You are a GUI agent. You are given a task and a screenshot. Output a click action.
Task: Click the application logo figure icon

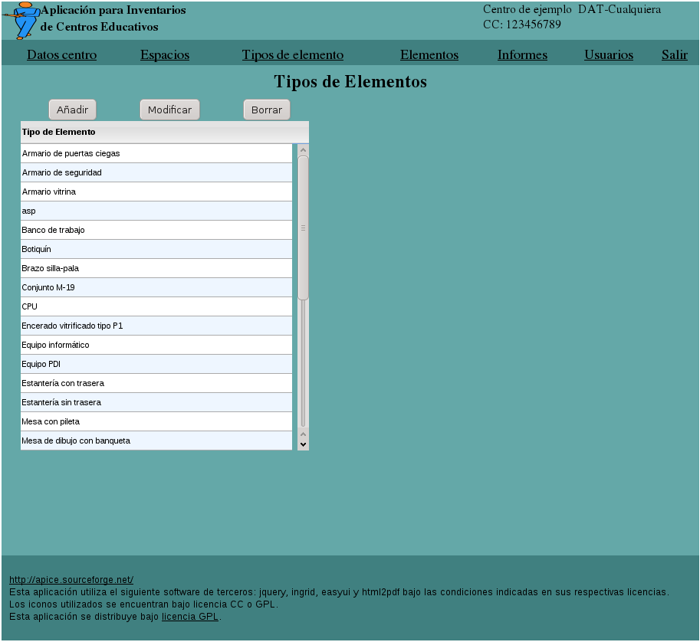pos(21,21)
